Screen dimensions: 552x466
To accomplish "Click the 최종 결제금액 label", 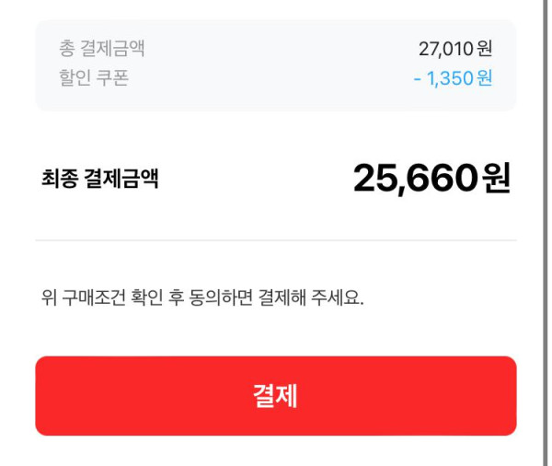I will click(x=99, y=179).
